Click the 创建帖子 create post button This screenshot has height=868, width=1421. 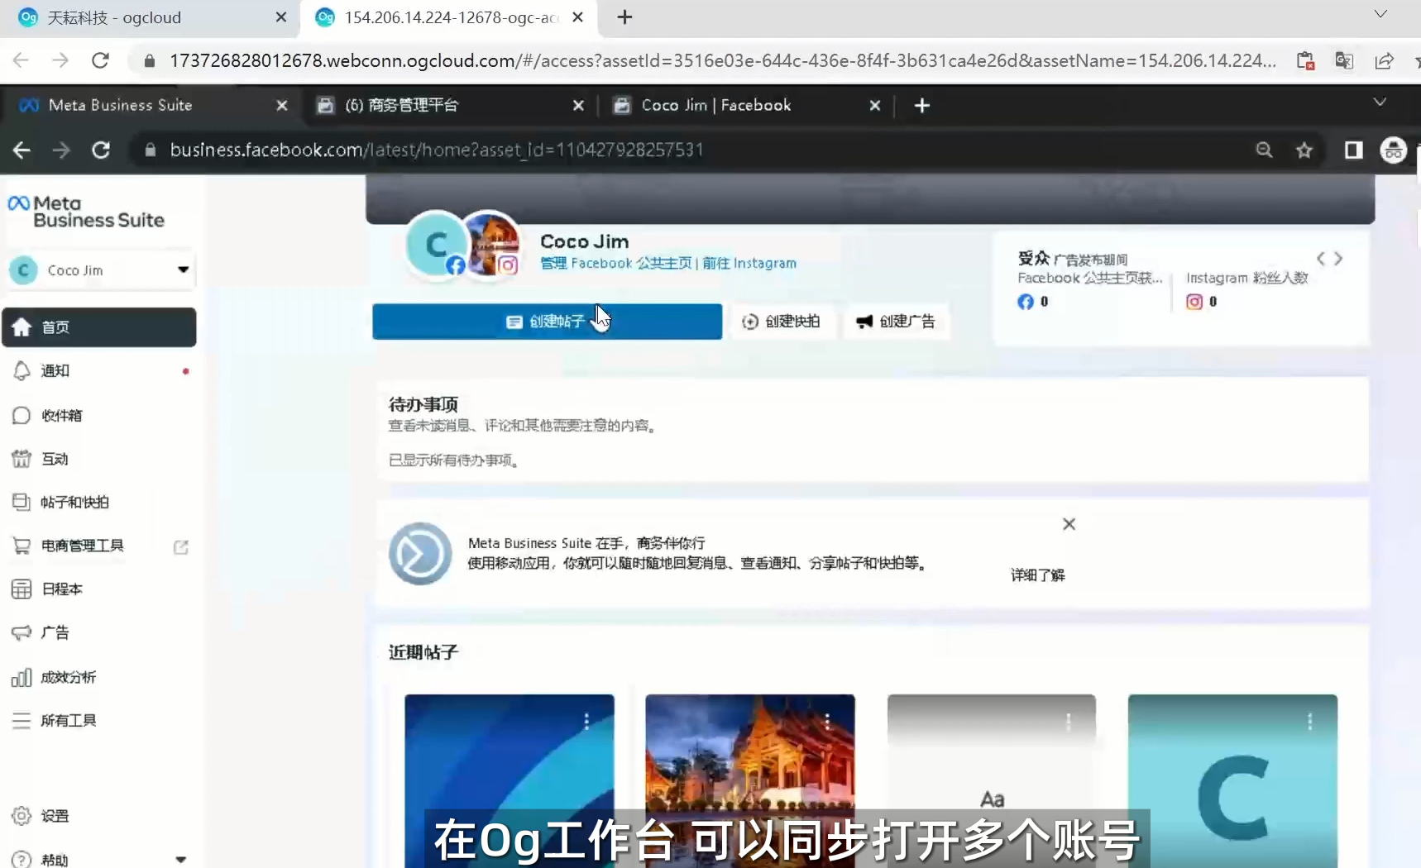pos(547,322)
